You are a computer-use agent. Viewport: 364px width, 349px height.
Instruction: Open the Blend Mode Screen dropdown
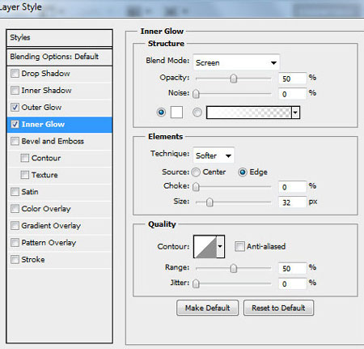pos(236,62)
